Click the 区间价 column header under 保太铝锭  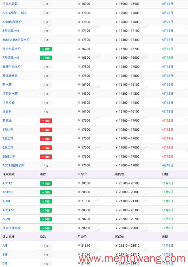(119, 174)
